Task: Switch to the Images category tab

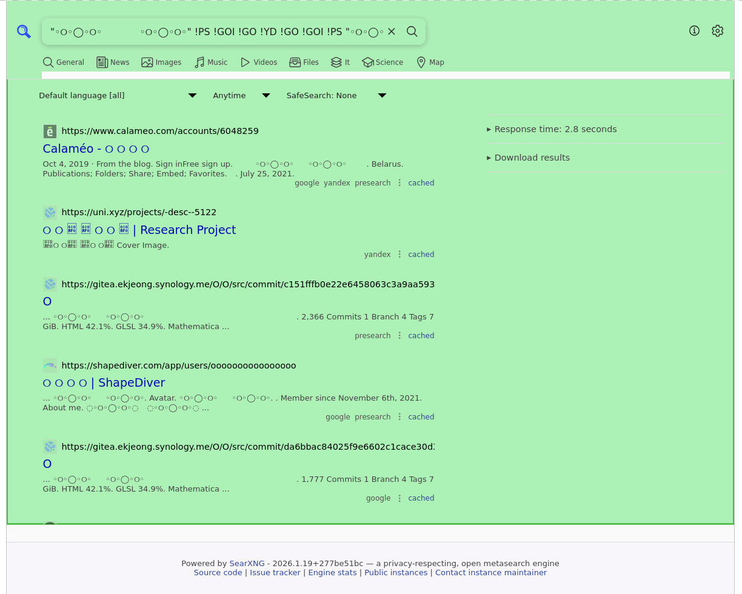Action: 161,62
